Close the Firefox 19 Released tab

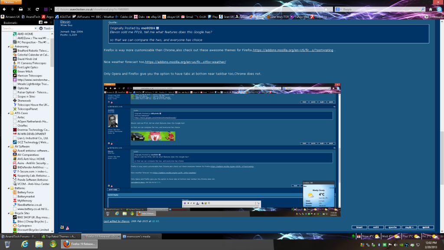pyautogui.click(x=119, y=237)
